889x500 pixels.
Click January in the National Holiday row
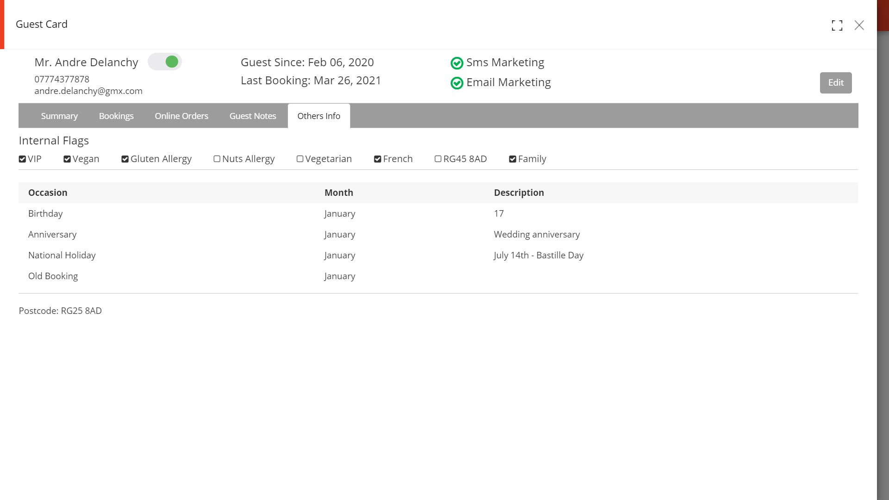(x=340, y=256)
